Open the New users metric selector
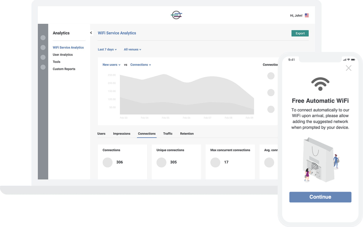The height and width of the screenshot is (227, 363). [x=111, y=65]
